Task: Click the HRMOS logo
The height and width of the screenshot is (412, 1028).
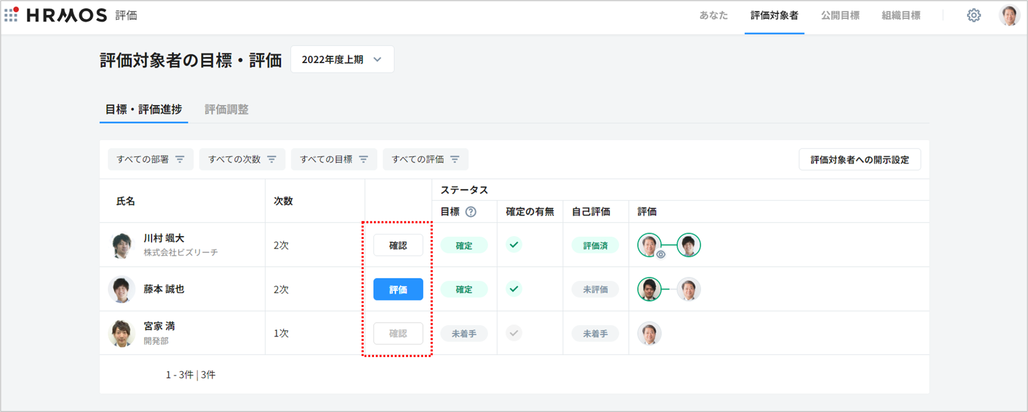Action: point(67,15)
